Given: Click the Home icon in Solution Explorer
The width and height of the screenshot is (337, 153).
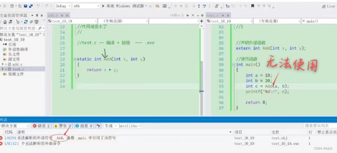Looking at the screenshot, I should click(5, 22).
